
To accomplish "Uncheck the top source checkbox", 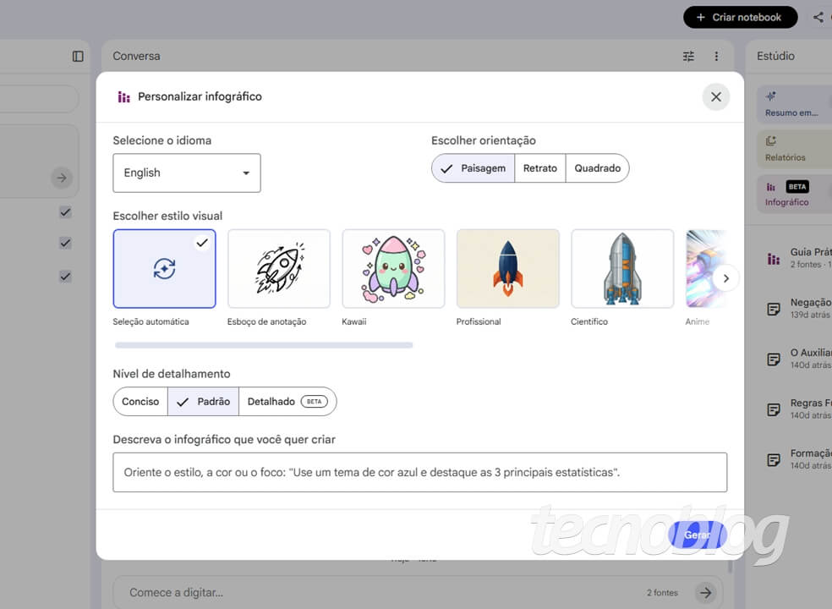I will tap(65, 212).
